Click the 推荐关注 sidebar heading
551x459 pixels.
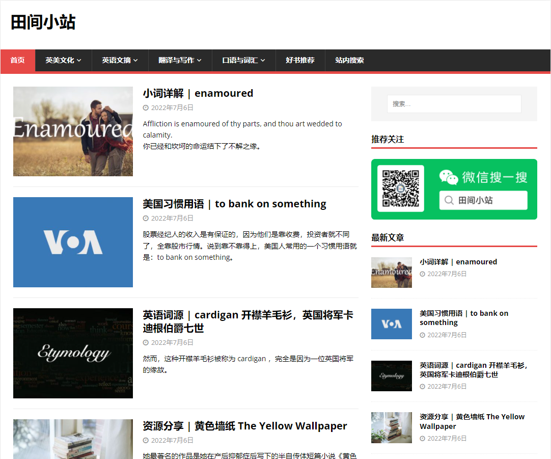tap(388, 140)
